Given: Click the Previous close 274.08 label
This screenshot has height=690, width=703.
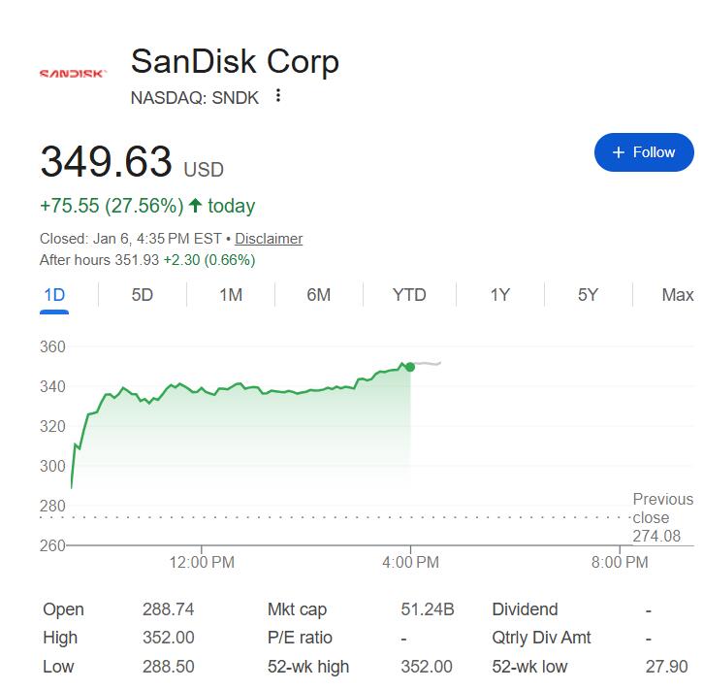Looking at the screenshot, I should [662, 517].
